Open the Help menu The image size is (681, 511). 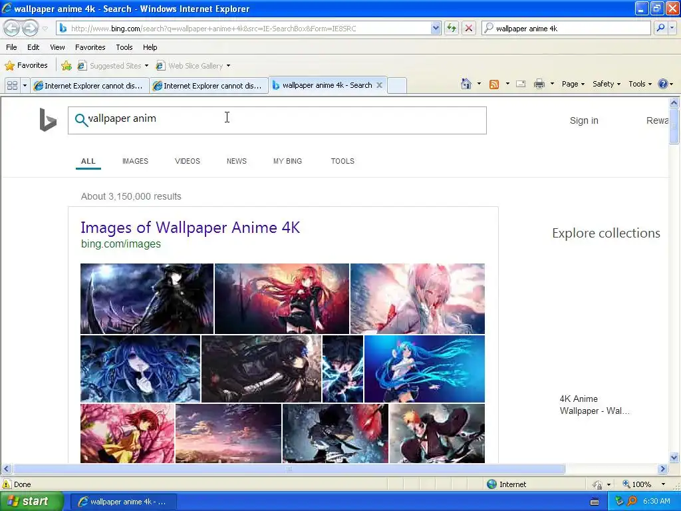coord(150,47)
